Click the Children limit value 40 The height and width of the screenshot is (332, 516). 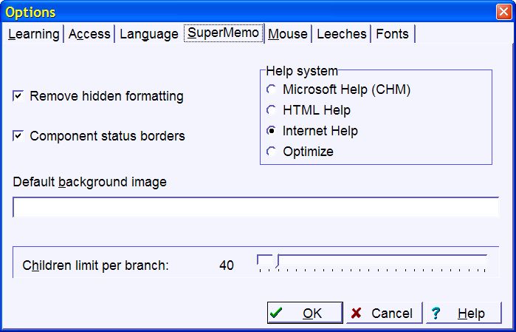click(227, 265)
